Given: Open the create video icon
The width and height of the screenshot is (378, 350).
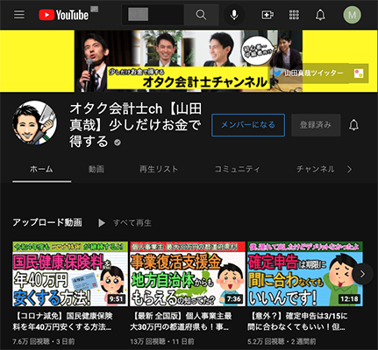Looking at the screenshot, I should tap(267, 15).
